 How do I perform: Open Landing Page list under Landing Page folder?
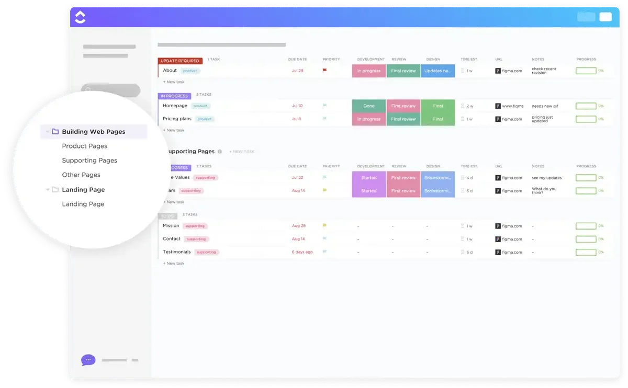[83, 204]
